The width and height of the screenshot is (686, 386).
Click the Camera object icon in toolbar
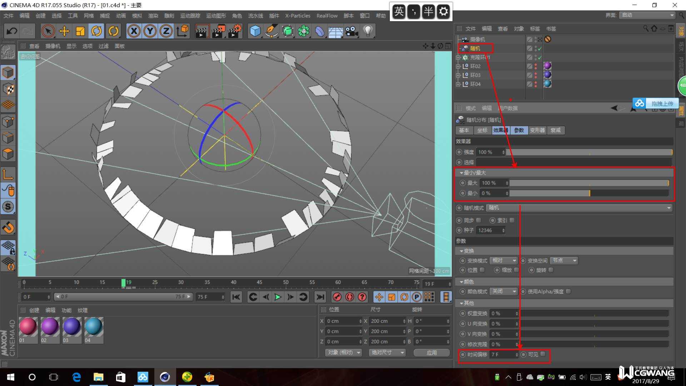click(x=352, y=31)
